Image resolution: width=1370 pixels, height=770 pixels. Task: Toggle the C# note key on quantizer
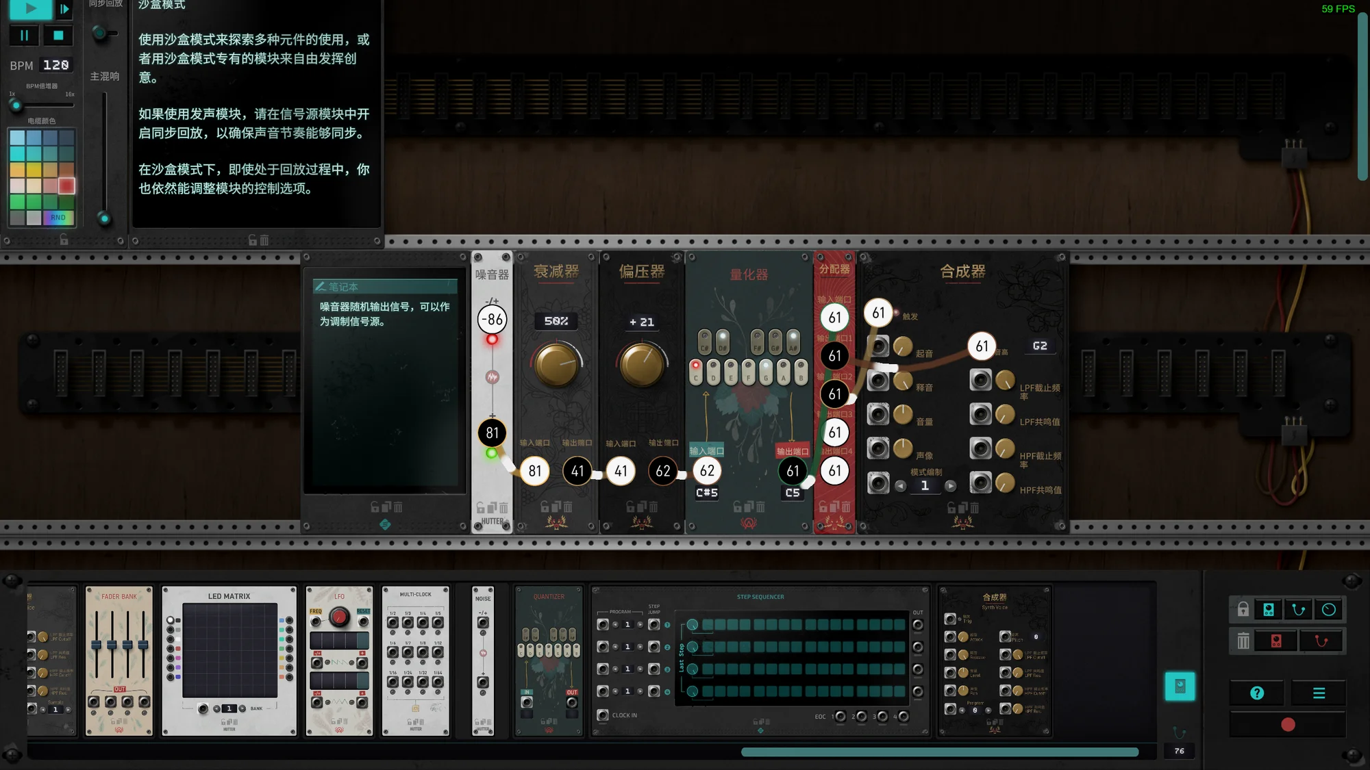click(704, 341)
